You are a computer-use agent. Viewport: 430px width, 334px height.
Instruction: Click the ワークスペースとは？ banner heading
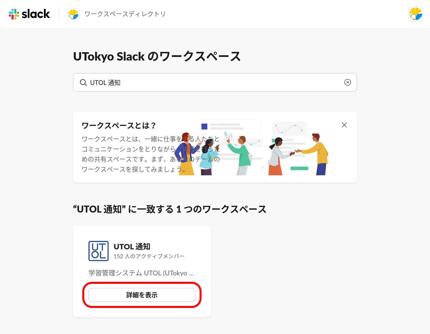119,125
